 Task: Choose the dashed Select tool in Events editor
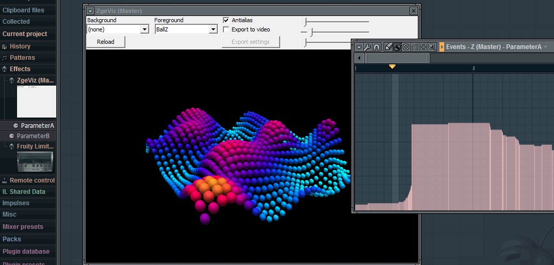click(x=423, y=47)
